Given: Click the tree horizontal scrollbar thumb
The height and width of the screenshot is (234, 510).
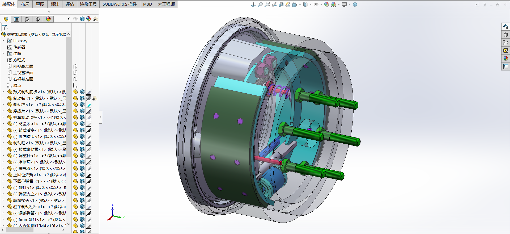Looking at the screenshot, I should (x=20, y=230).
